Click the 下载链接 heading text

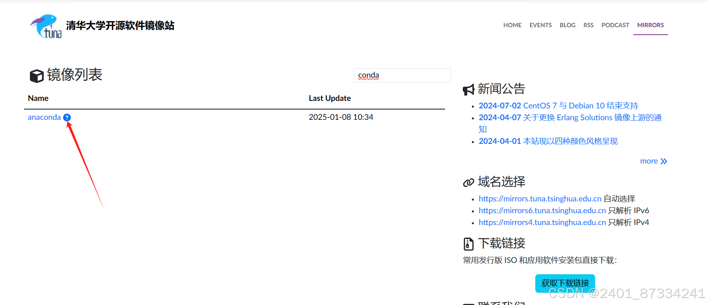pyautogui.click(x=501, y=243)
